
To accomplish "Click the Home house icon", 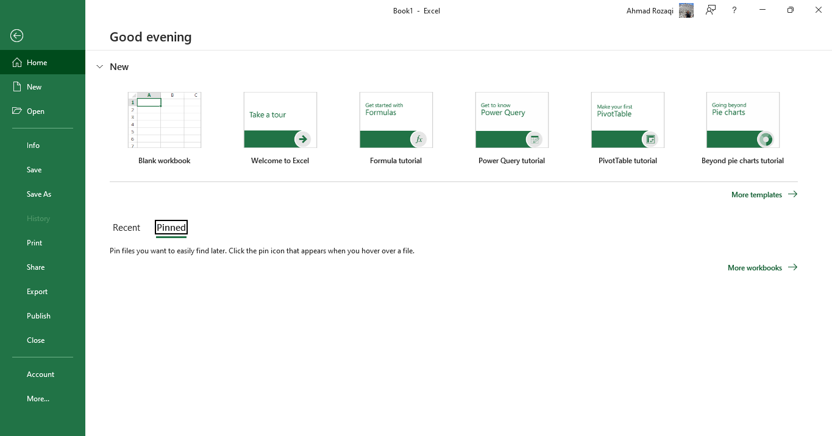I will click(17, 62).
